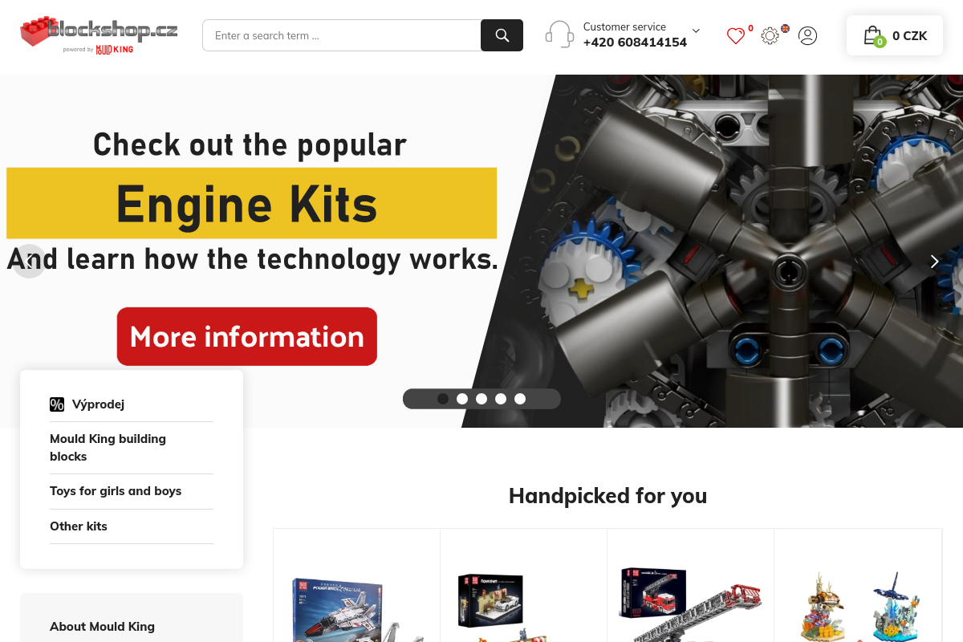Select the second carousel slide dot
The height and width of the screenshot is (642, 963).
(x=462, y=399)
